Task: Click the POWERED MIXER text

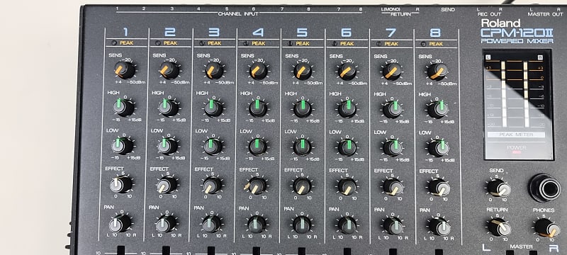Action: (x=517, y=41)
